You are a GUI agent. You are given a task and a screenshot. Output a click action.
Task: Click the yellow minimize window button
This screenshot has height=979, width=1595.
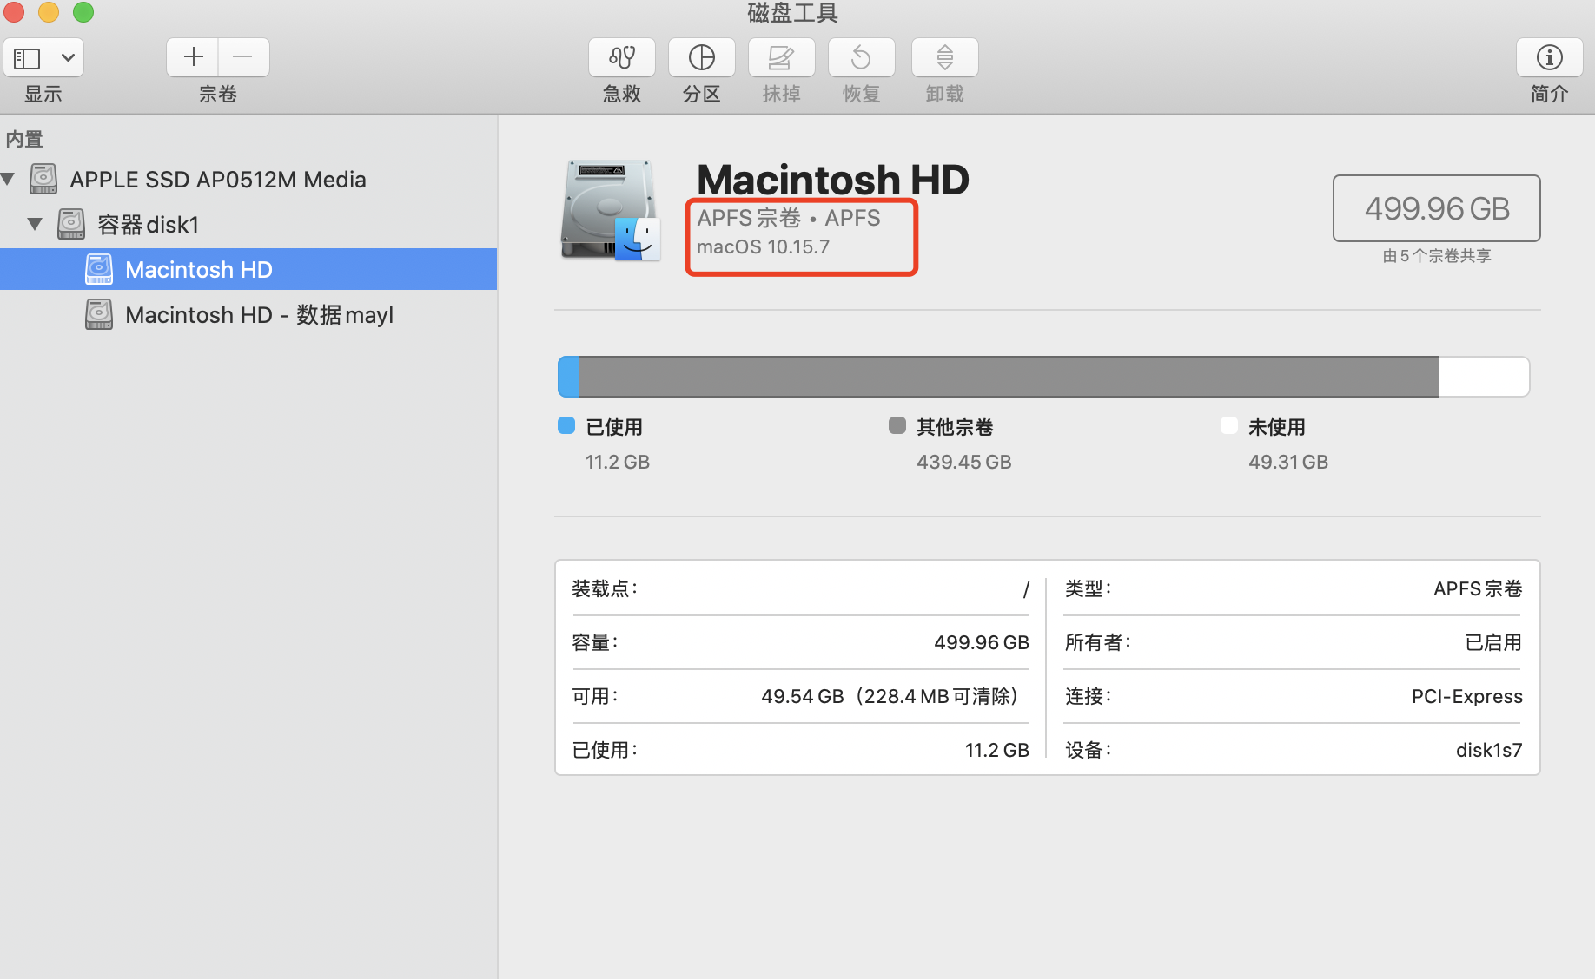(49, 12)
